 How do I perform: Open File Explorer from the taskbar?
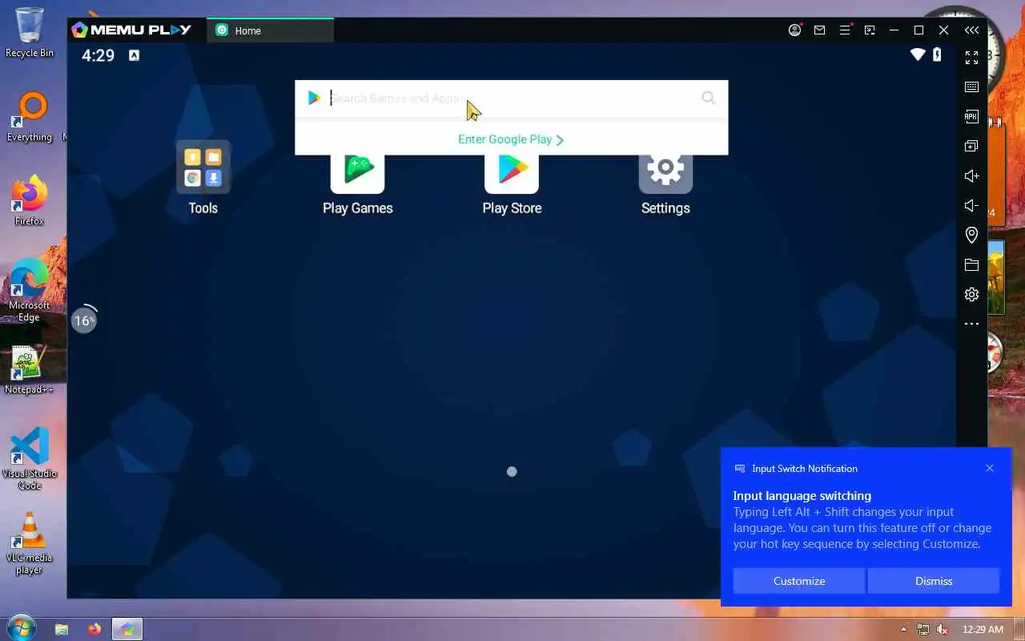pos(62,629)
